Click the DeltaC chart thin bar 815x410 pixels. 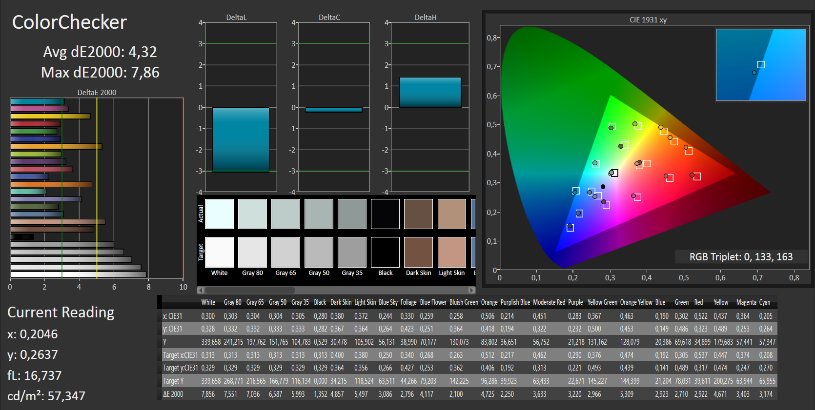334,110
